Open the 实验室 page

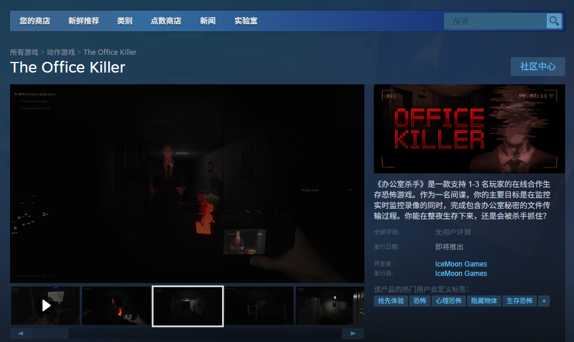pos(245,21)
